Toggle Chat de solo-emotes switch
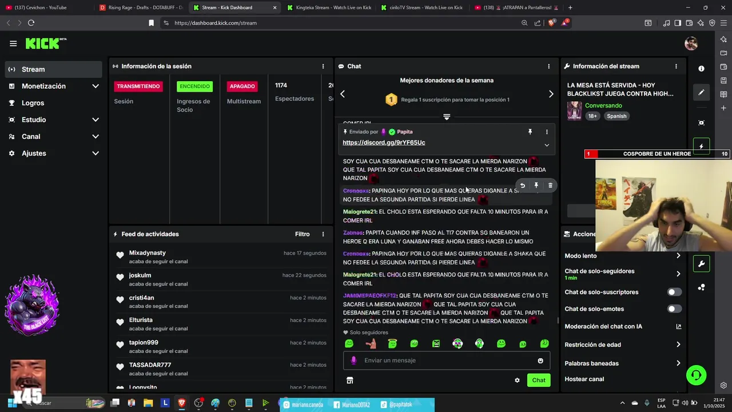This screenshot has height=412, width=732. point(675,309)
